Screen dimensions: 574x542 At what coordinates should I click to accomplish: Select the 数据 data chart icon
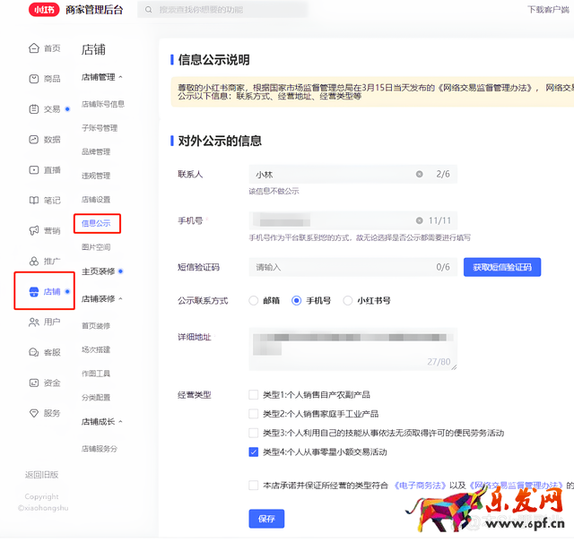[x=33, y=140]
